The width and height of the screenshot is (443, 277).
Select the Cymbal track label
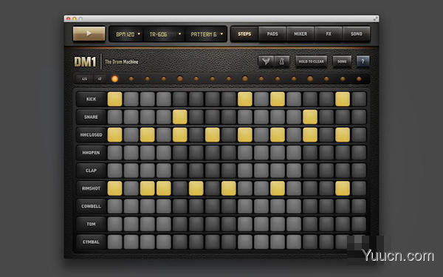point(91,242)
